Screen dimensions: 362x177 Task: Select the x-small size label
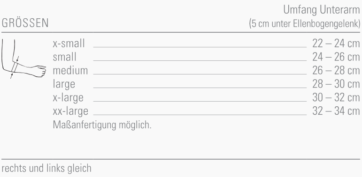point(69,44)
